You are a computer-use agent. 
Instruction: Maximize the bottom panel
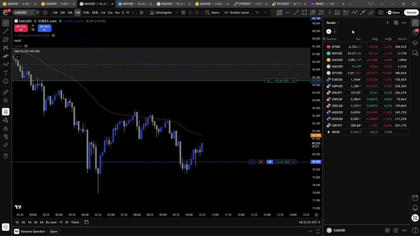(x=318, y=231)
